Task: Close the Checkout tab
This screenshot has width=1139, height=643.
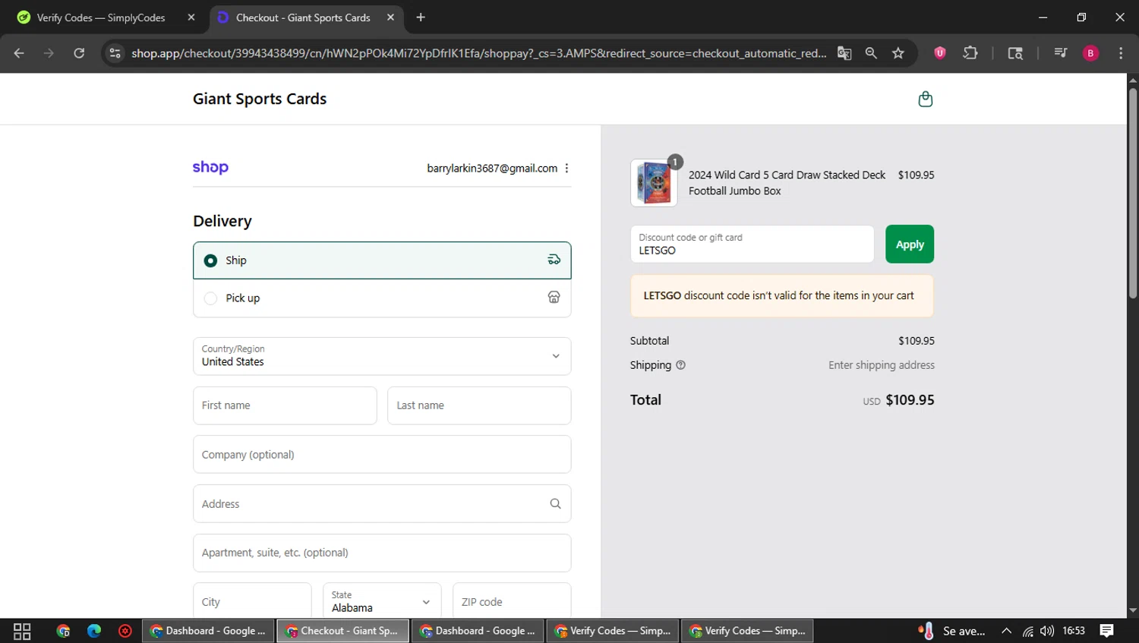Action: 390,17
